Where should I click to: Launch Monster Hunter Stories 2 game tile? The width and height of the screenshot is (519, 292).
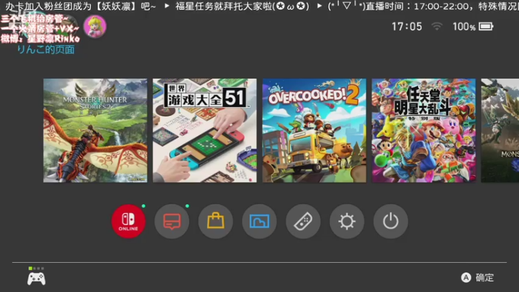[x=95, y=130]
